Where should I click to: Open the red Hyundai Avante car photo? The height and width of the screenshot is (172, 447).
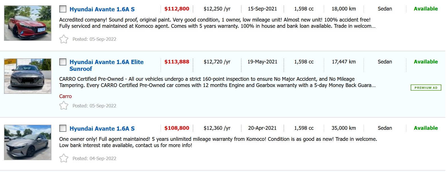point(28,23)
